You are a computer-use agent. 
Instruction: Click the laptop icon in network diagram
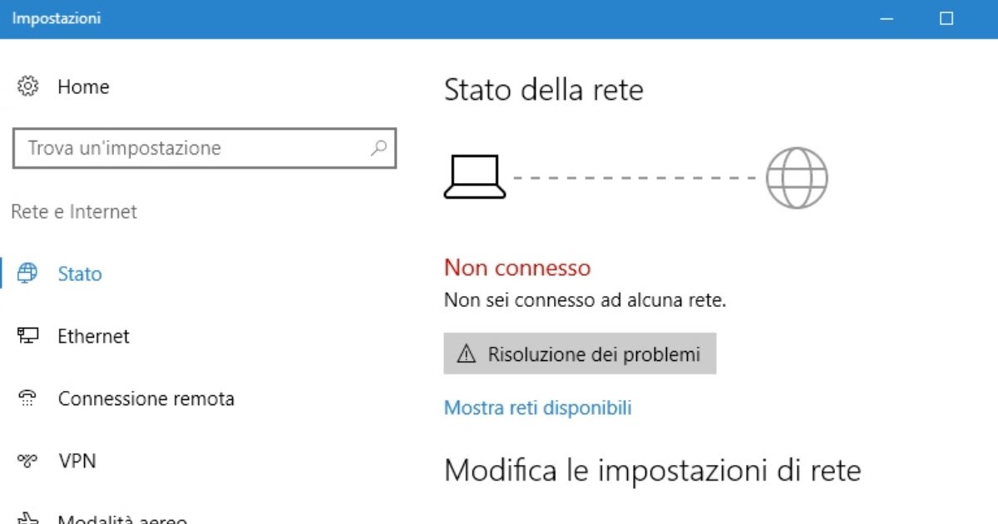475,178
